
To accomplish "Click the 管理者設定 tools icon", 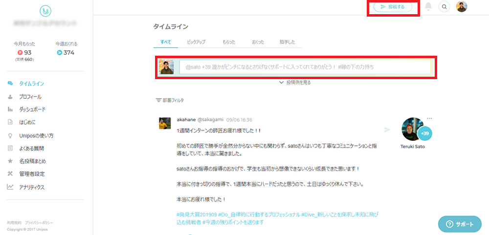I will 10,173.
